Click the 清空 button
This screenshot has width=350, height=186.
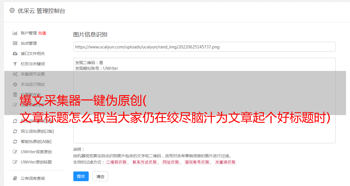coord(100,177)
